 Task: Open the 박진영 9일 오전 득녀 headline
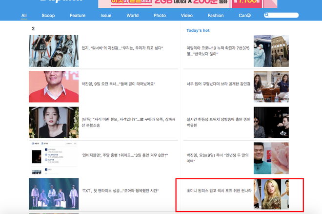(x=118, y=84)
